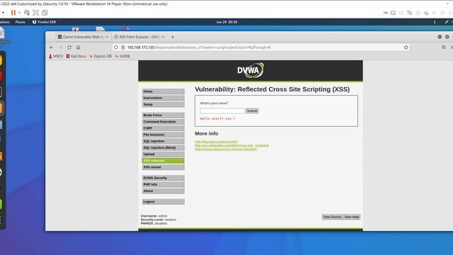Minimize the Firefox window
The width and height of the screenshot is (453, 255).
tap(440, 37)
